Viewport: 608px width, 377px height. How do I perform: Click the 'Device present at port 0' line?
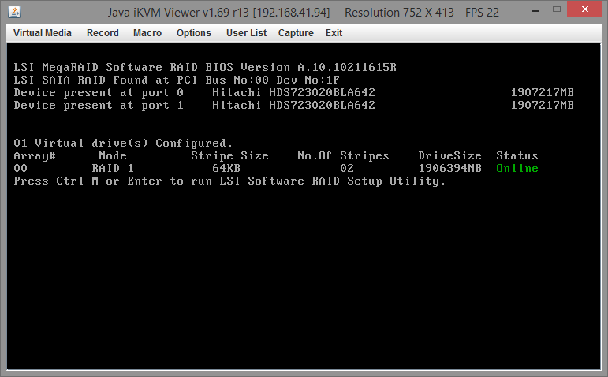click(x=294, y=93)
